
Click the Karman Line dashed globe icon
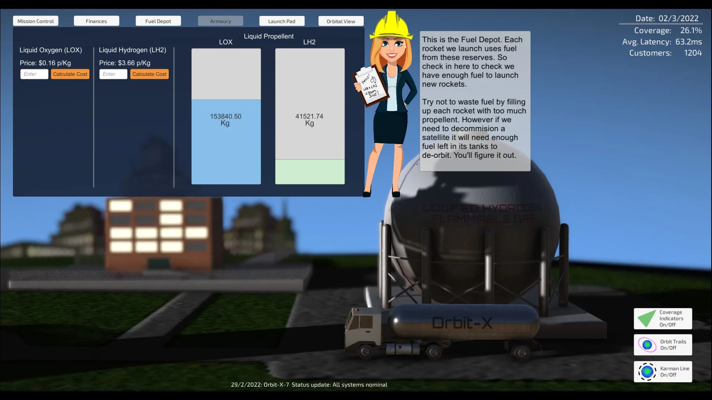point(647,371)
